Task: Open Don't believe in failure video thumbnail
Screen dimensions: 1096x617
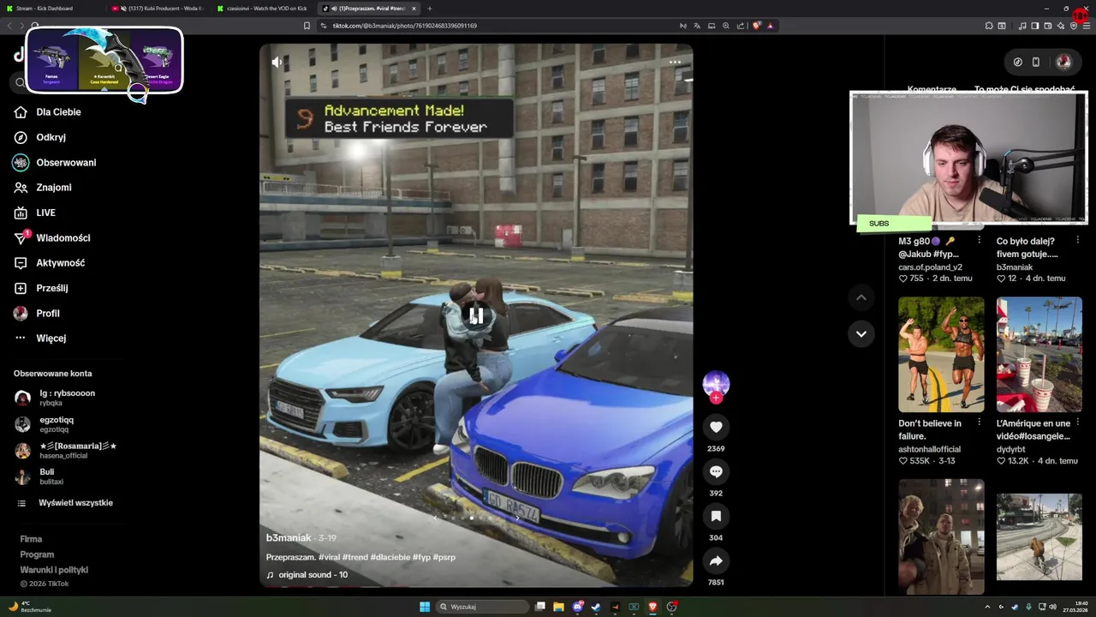Action: (x=941, y=354)
